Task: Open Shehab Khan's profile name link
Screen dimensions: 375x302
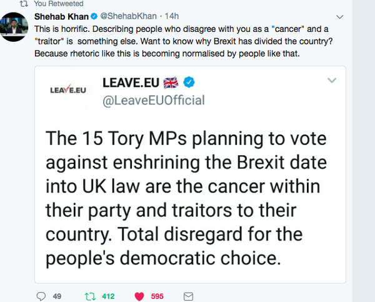Action: pyautogui.click(x=61, y=16)
